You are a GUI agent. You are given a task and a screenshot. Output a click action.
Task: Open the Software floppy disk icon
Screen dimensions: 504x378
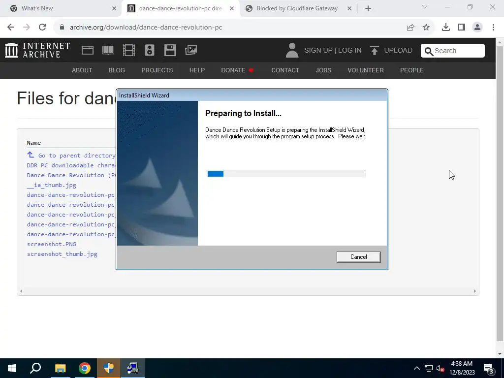click(170, 50)
